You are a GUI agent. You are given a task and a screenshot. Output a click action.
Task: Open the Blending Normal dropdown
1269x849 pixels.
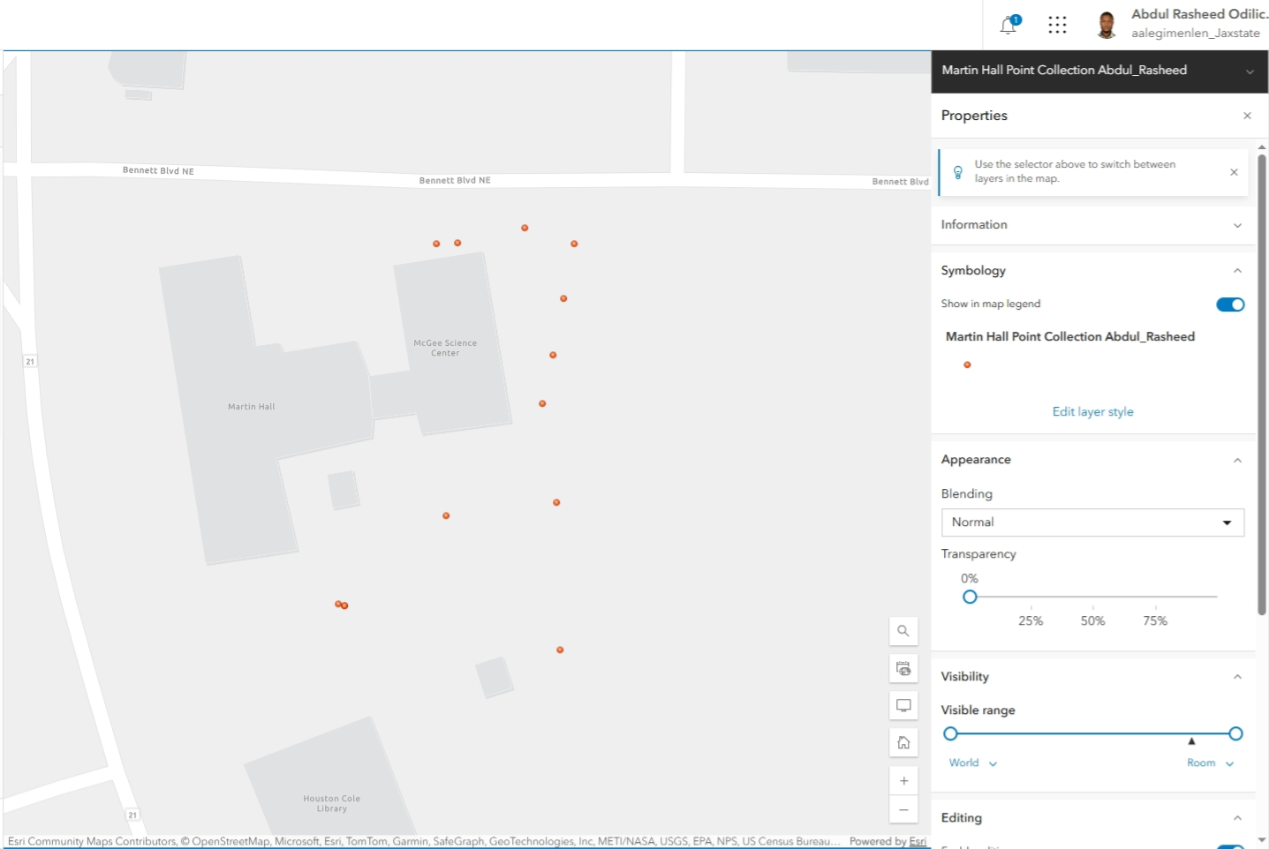tap(1091, 522)
